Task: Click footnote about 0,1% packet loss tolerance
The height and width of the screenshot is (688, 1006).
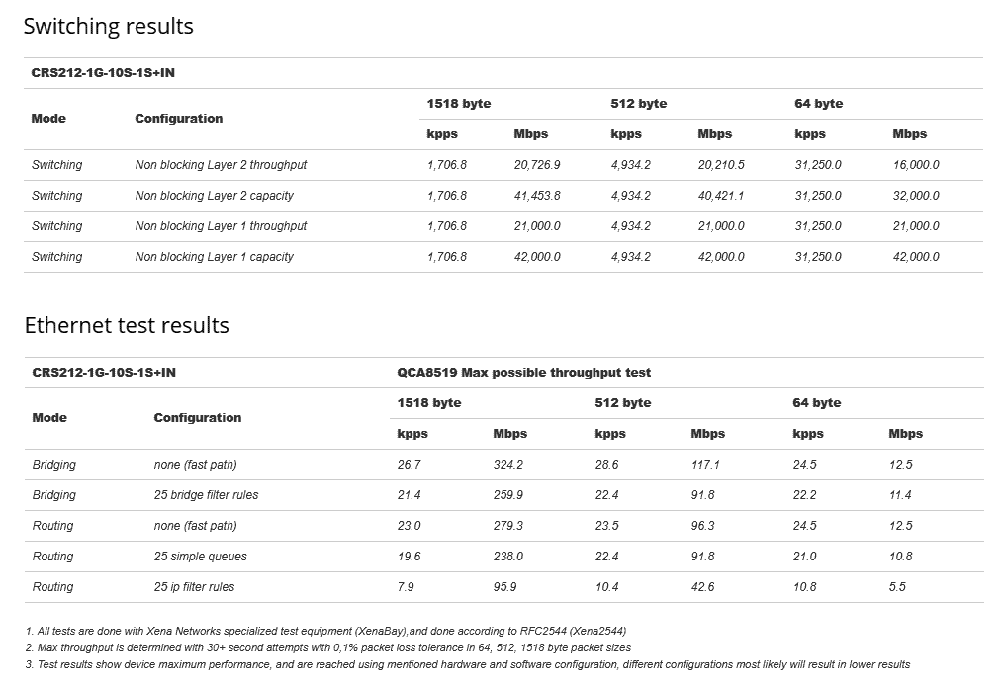Action: click(327, 647)
